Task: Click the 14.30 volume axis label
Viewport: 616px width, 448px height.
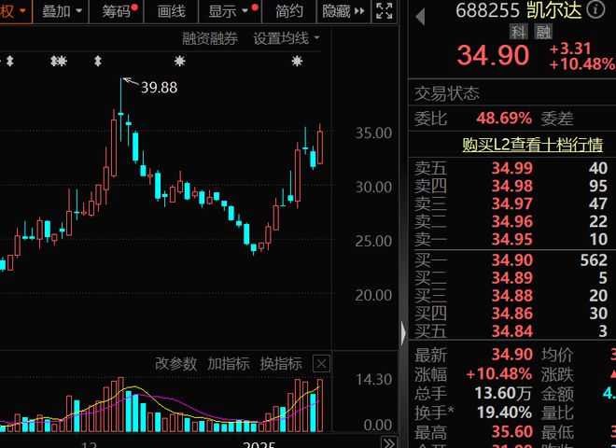Action: click(x=373, y=380)
